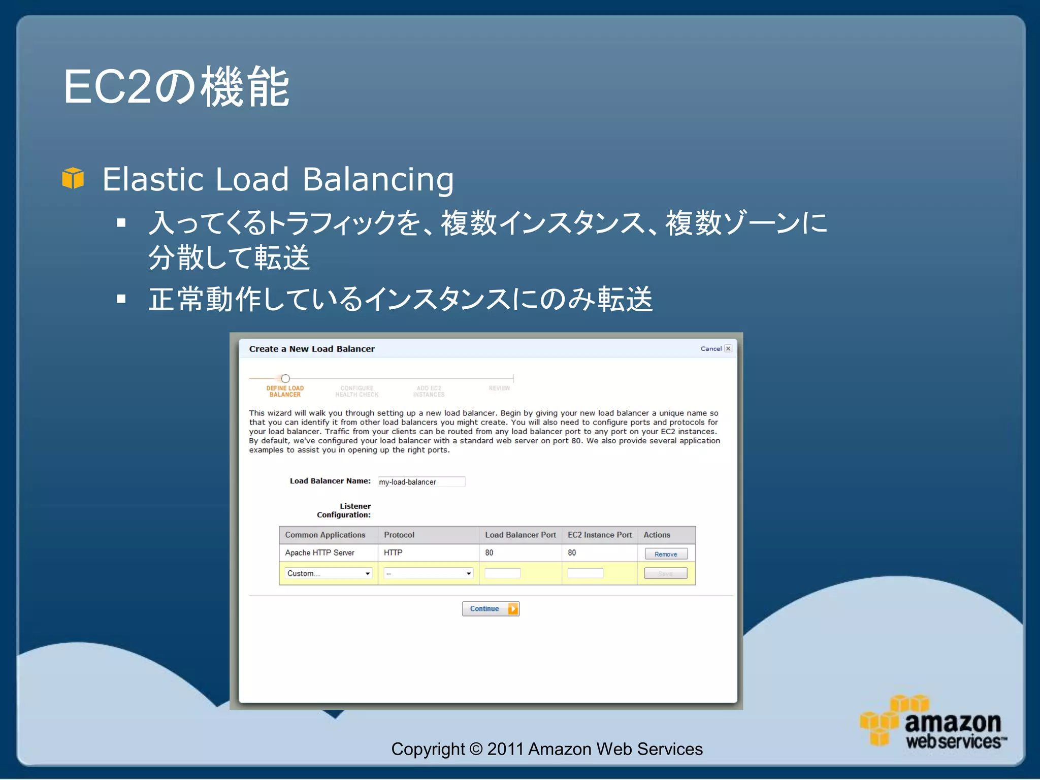The image size is (1040, 780).
Task: Click the greyed Save button
Action: point(666,573)
